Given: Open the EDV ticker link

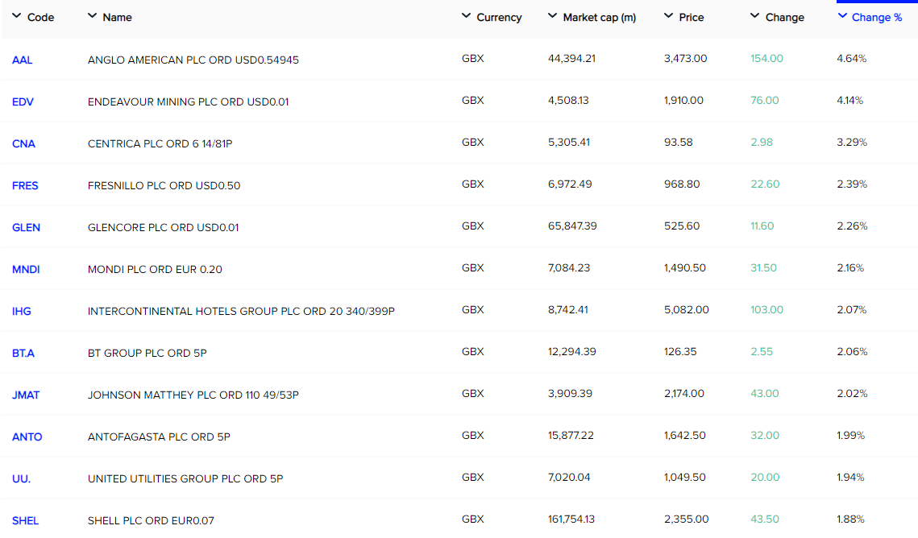Looking at the screenshot, I should [23, 102].
